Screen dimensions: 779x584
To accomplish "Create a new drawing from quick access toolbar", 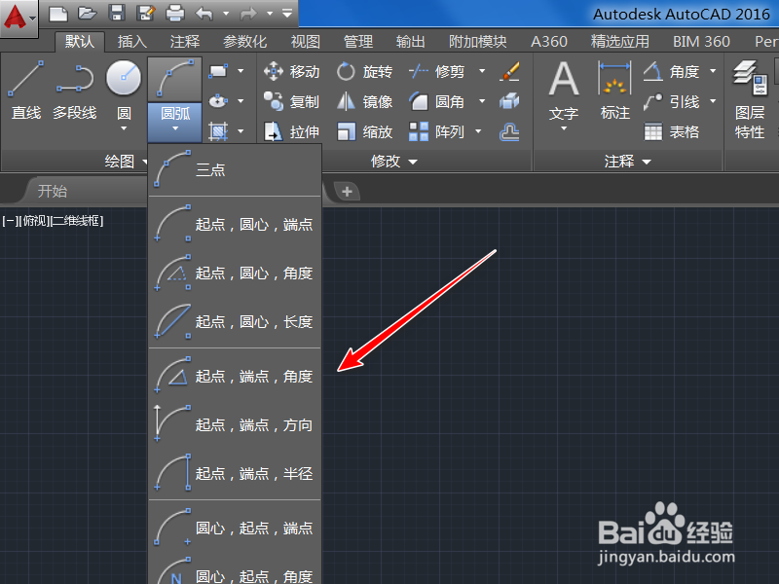I will point(58,14).
